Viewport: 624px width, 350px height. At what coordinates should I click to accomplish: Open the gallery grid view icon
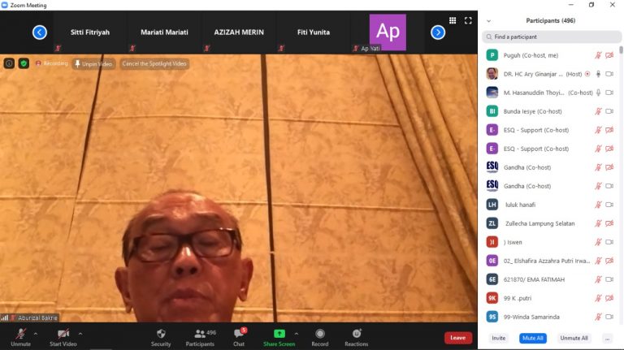453,20
